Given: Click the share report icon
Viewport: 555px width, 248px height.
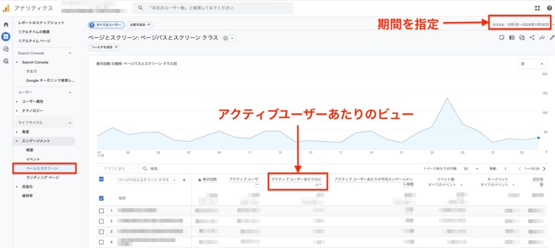Looking at the screenshot, I should point(532,38).
